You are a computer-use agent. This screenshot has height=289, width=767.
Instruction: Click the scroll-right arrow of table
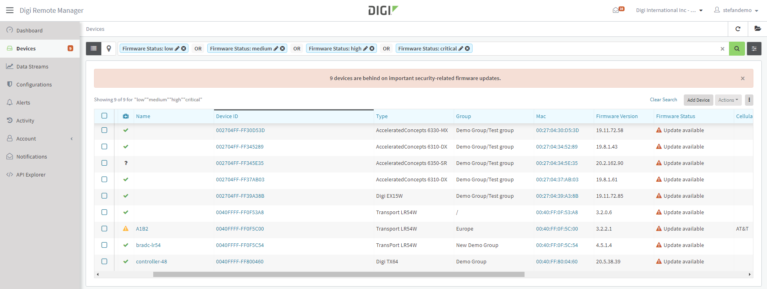749,275
